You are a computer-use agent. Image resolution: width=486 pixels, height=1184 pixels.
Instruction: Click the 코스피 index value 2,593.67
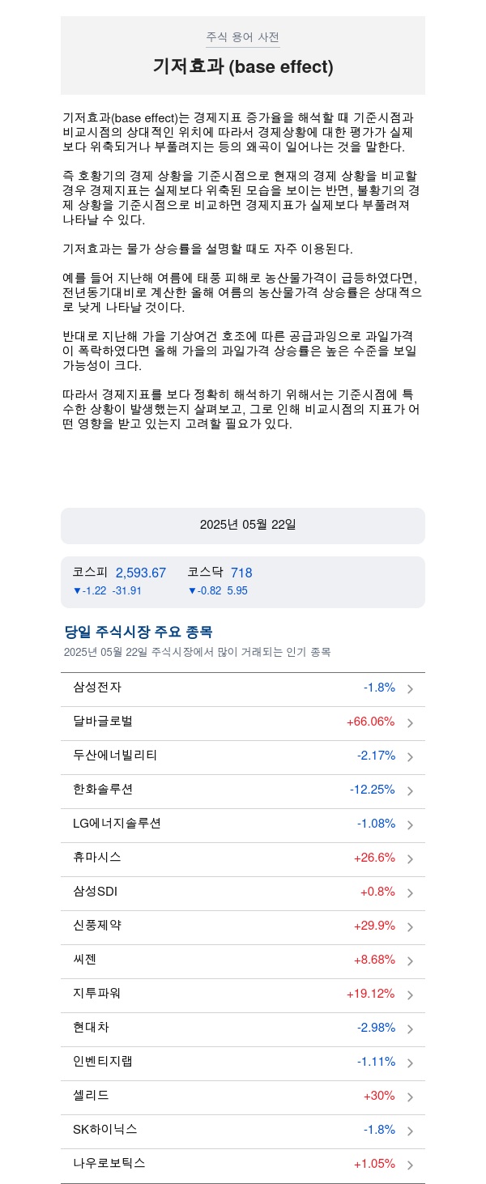pos(141,573)
